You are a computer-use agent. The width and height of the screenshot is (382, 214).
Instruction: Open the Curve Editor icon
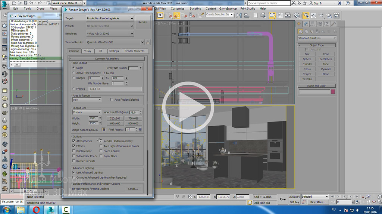pos(280,16)
